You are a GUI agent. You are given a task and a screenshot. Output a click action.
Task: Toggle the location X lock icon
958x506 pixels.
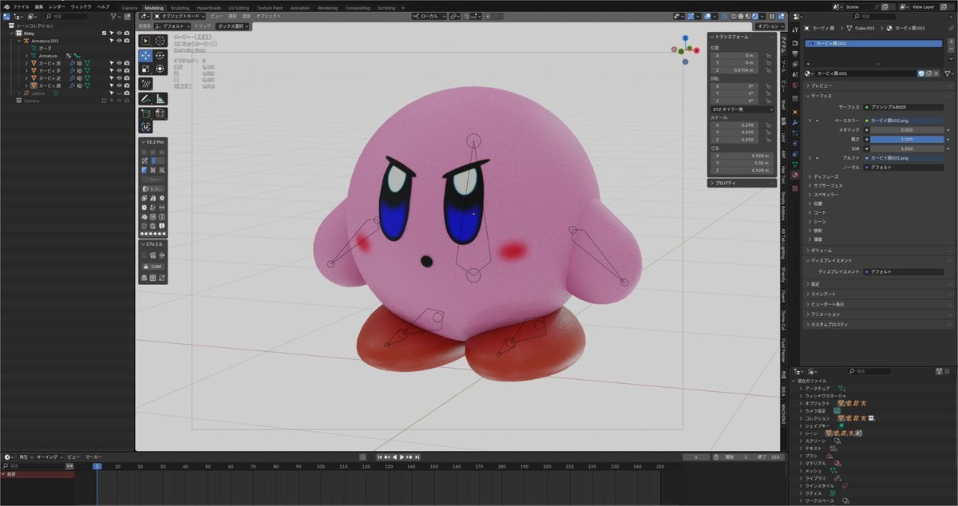point(767,56)
